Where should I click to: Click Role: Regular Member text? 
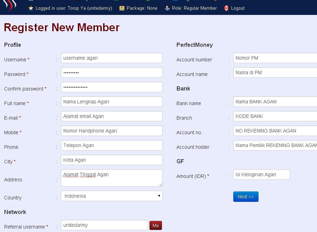194,8
